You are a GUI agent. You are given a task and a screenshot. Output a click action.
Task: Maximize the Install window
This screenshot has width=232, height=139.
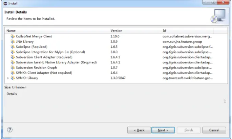(x=213, y=2)
